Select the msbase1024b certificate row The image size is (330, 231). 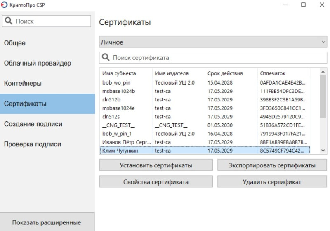[x=205, y=91]
